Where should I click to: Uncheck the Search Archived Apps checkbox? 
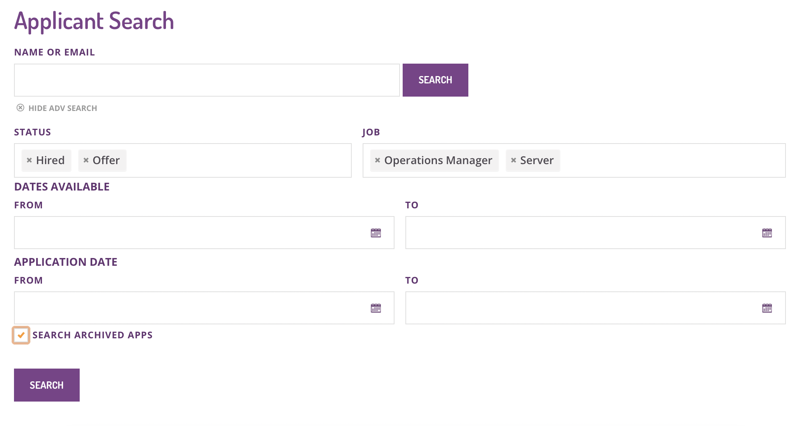(x=21, y=335)
